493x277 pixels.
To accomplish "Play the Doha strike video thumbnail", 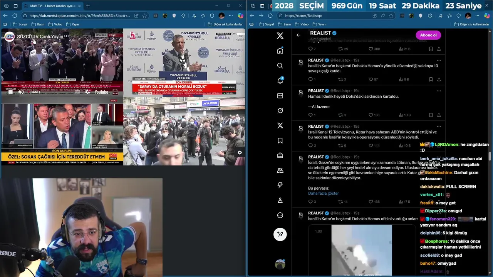I will pos(362,250).
